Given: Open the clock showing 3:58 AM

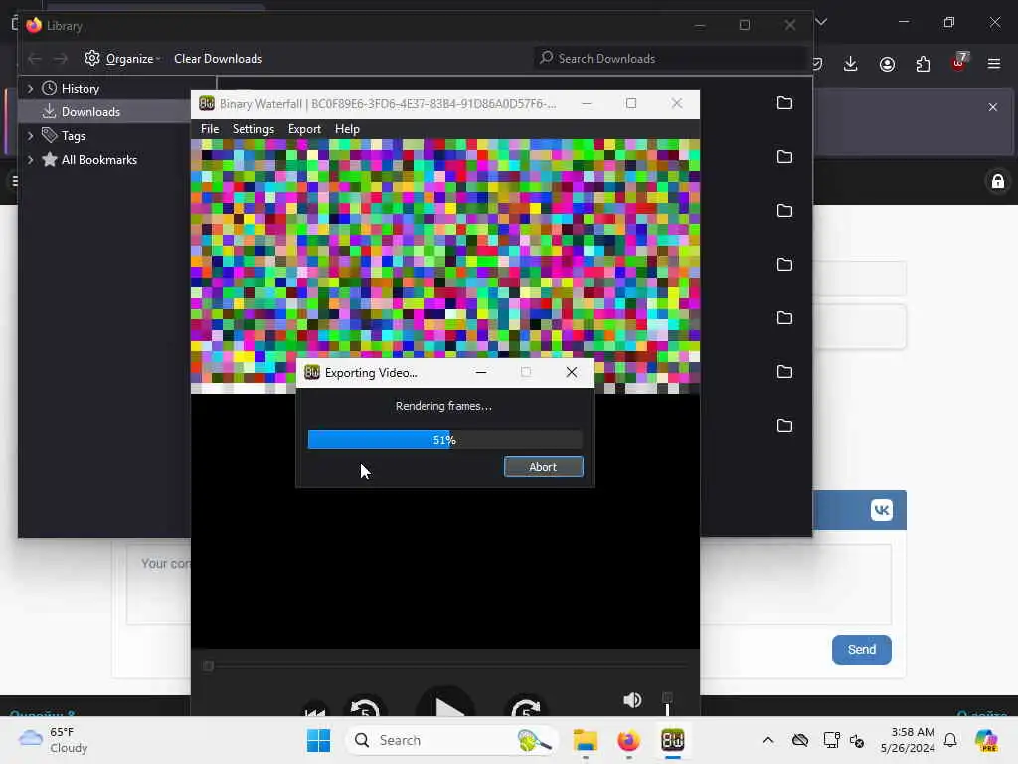Looking at the screenshot, I should (908, 740).
